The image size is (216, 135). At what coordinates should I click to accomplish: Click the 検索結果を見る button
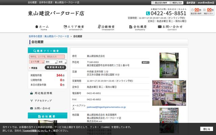coord(55,67)
